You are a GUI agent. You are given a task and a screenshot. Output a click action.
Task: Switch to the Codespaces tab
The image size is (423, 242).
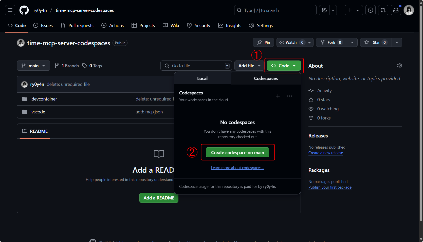pyautogui.click(x=266, y=78)
